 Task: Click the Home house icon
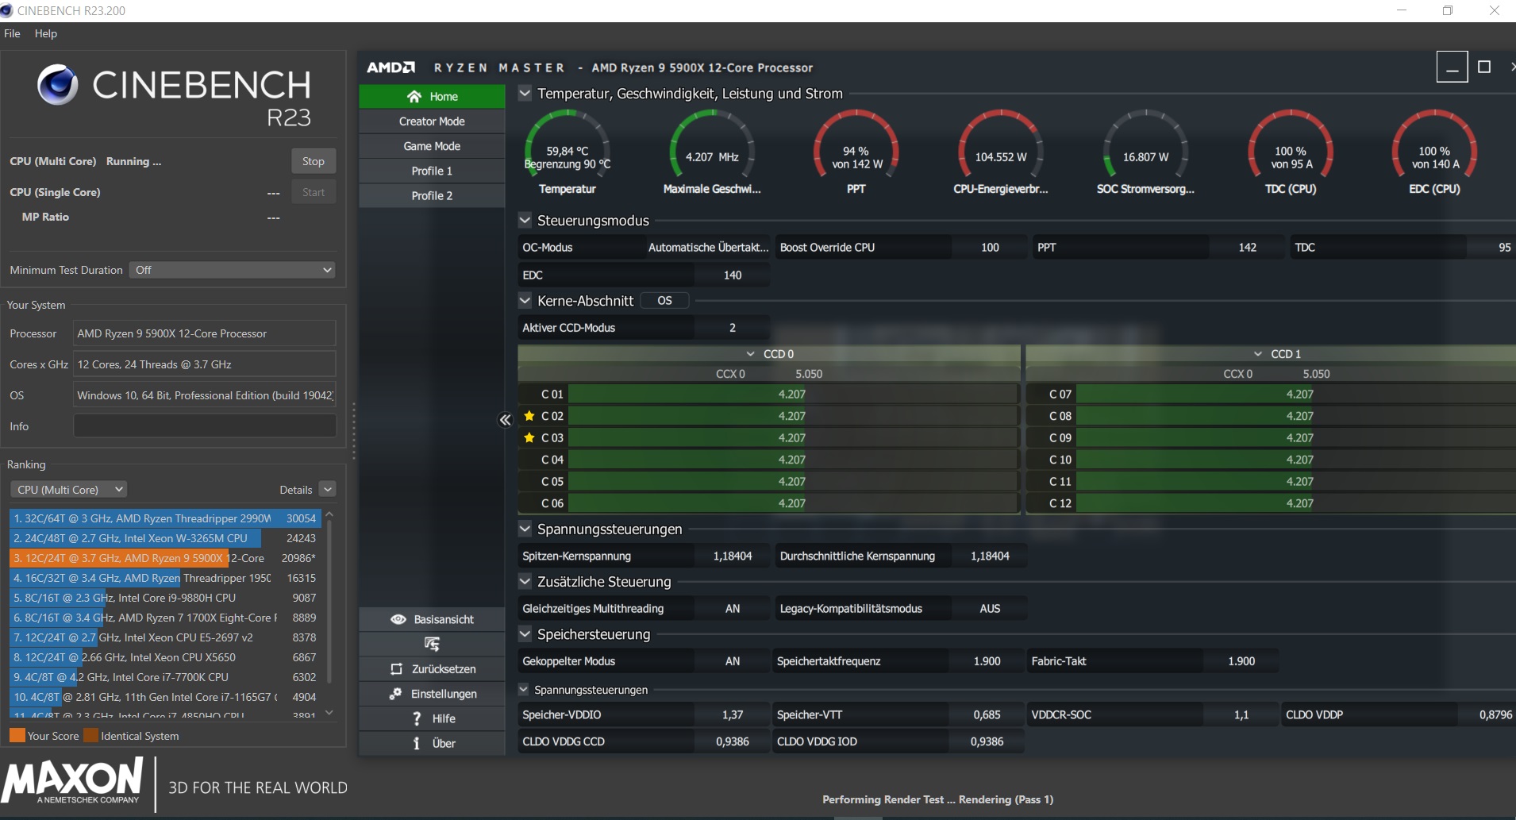coord(414,96)
